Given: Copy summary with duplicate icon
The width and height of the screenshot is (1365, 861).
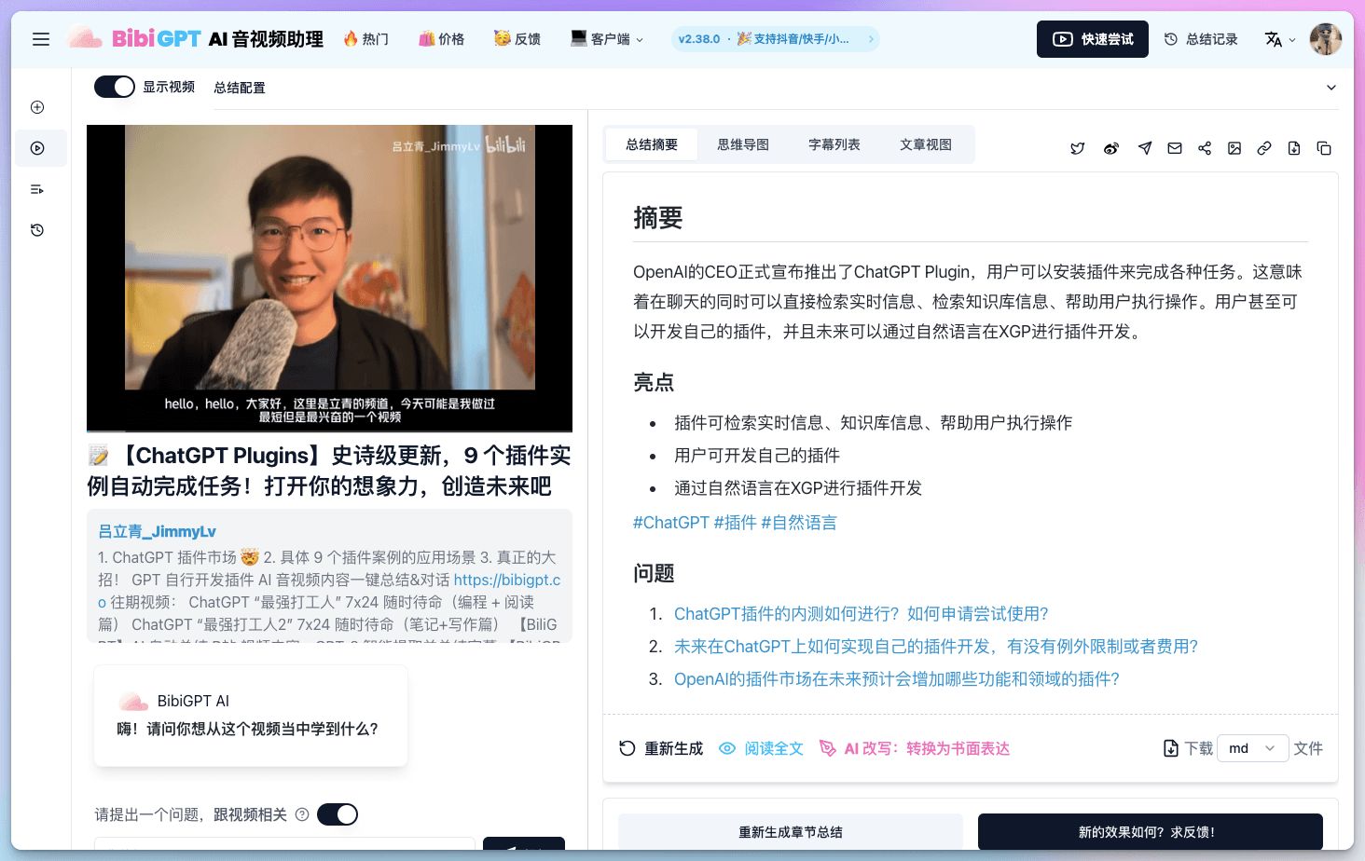Looking at the screenshot, I should coord(1324,148).
